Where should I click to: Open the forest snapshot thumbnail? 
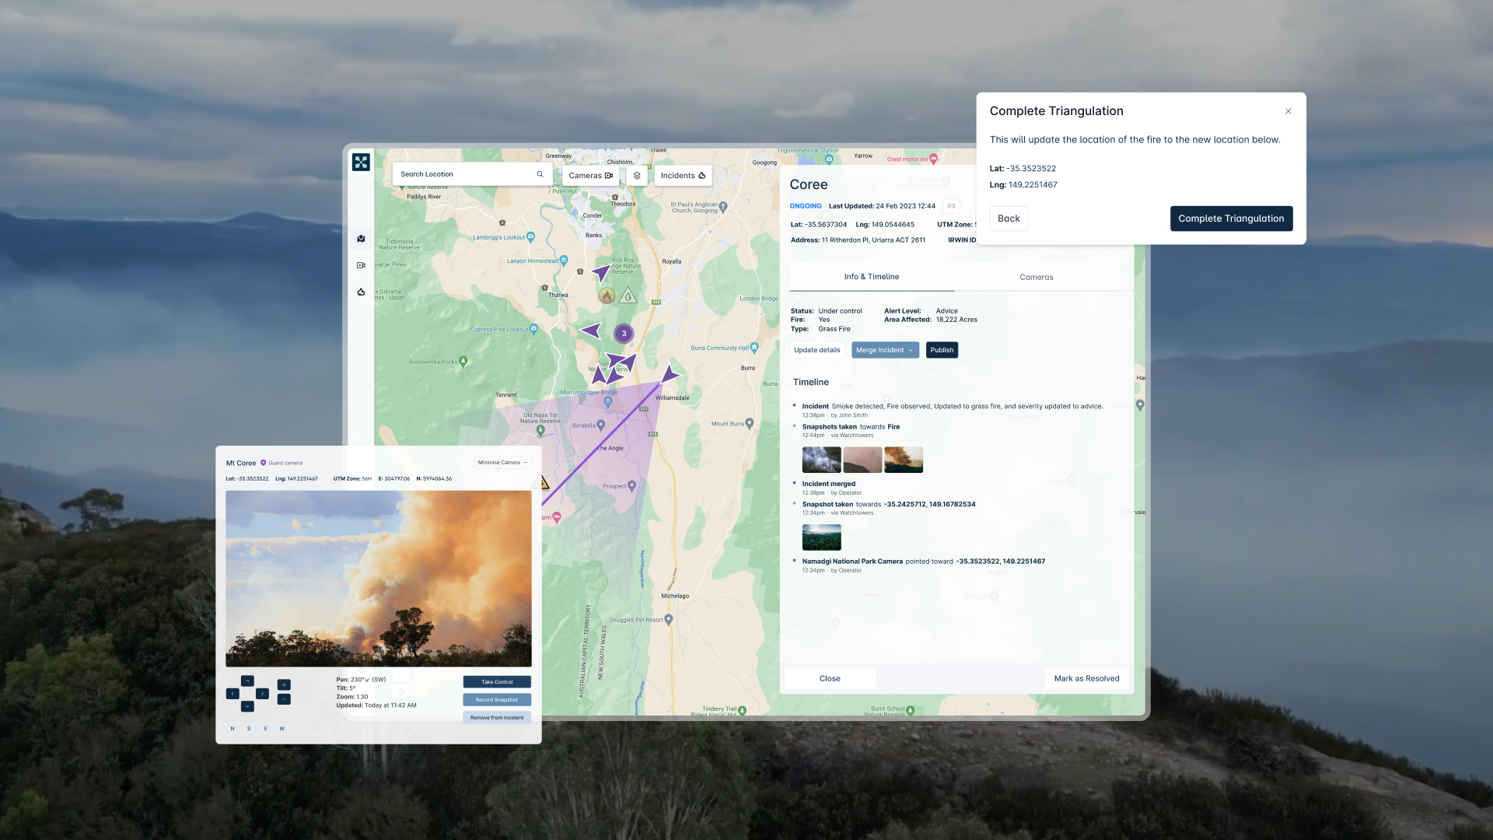point(821,537)
